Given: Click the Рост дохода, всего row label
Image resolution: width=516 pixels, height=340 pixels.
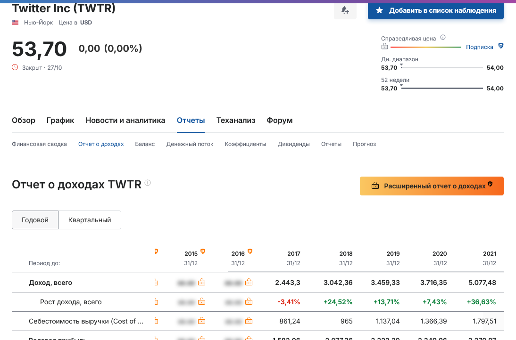Looking at the screenshot, I should coord(71,302).
